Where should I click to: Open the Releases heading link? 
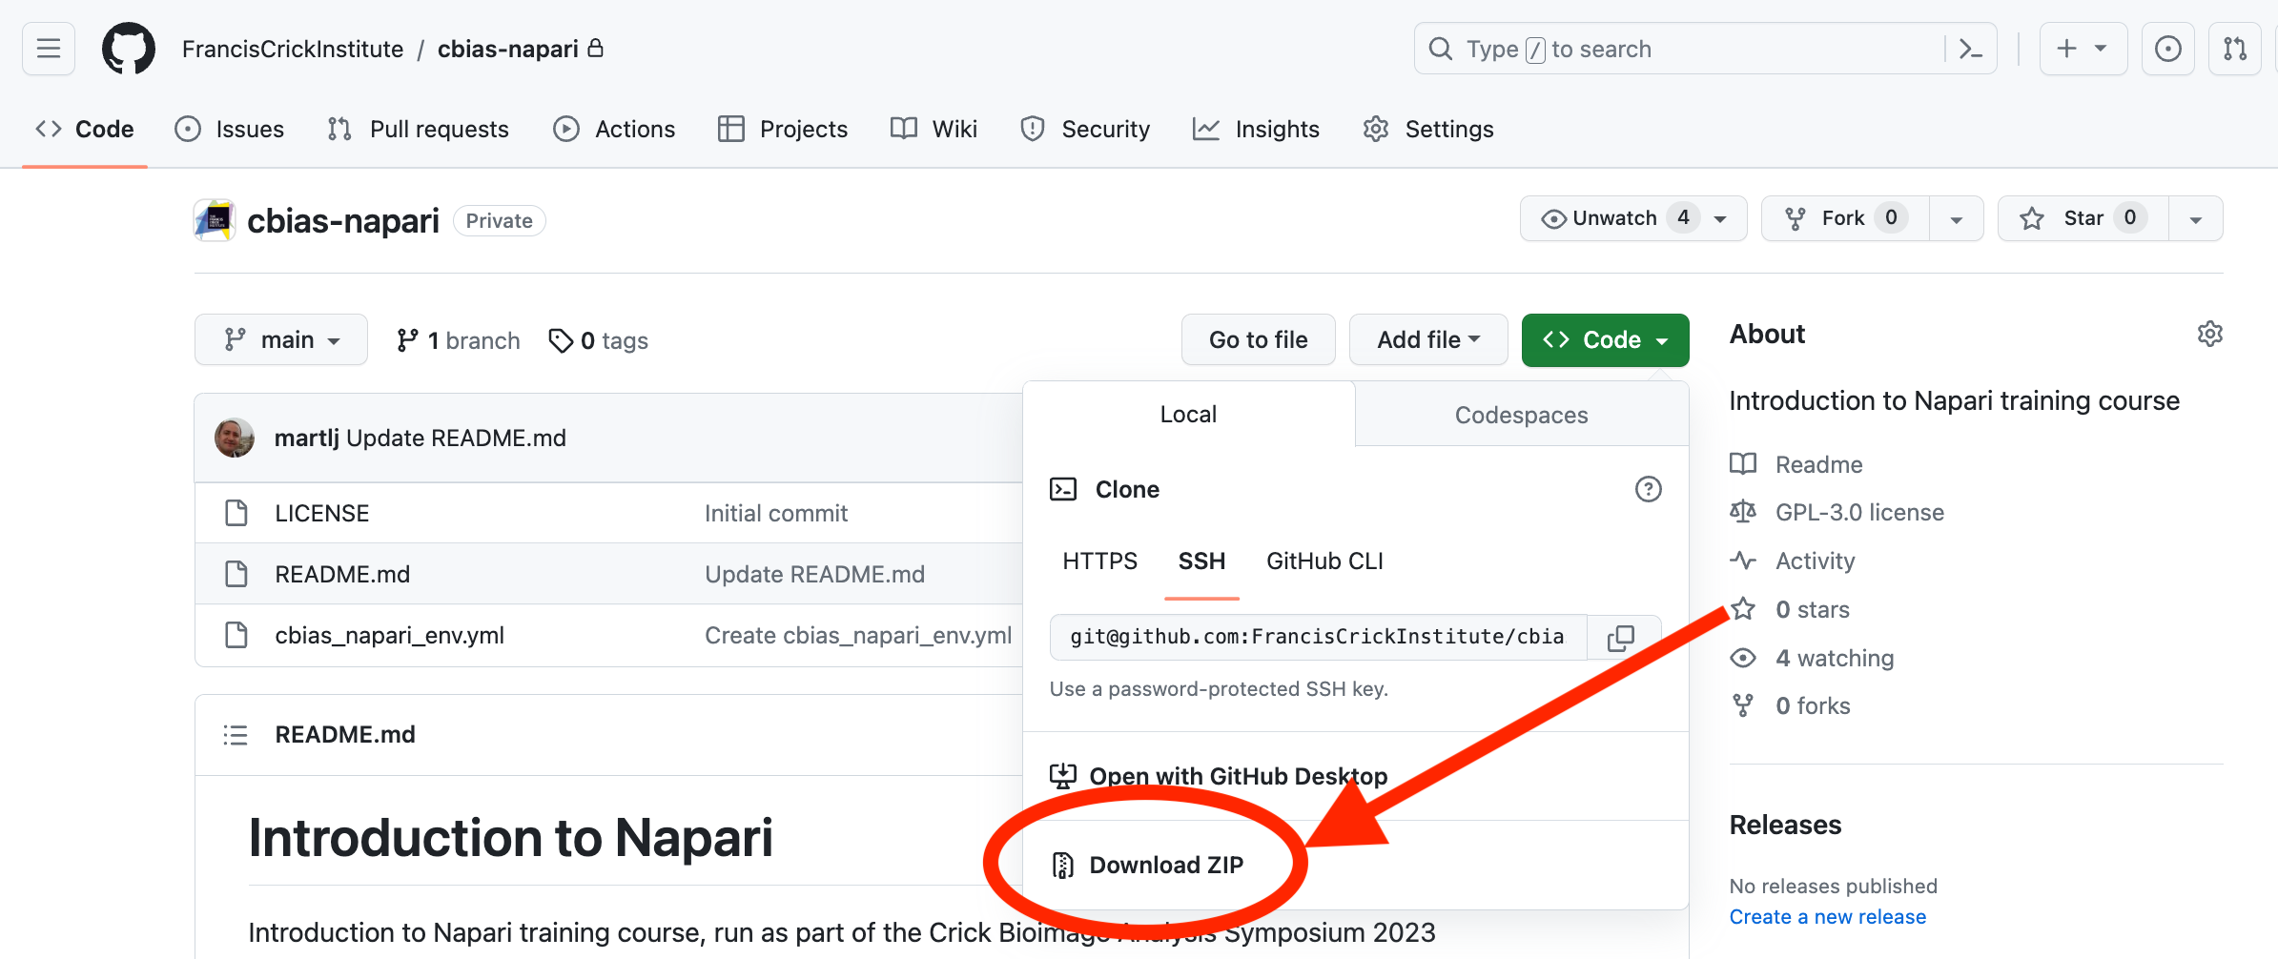coord(1785,825)
